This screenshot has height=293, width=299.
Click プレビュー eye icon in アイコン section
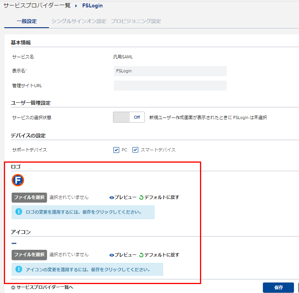[111, 255]
